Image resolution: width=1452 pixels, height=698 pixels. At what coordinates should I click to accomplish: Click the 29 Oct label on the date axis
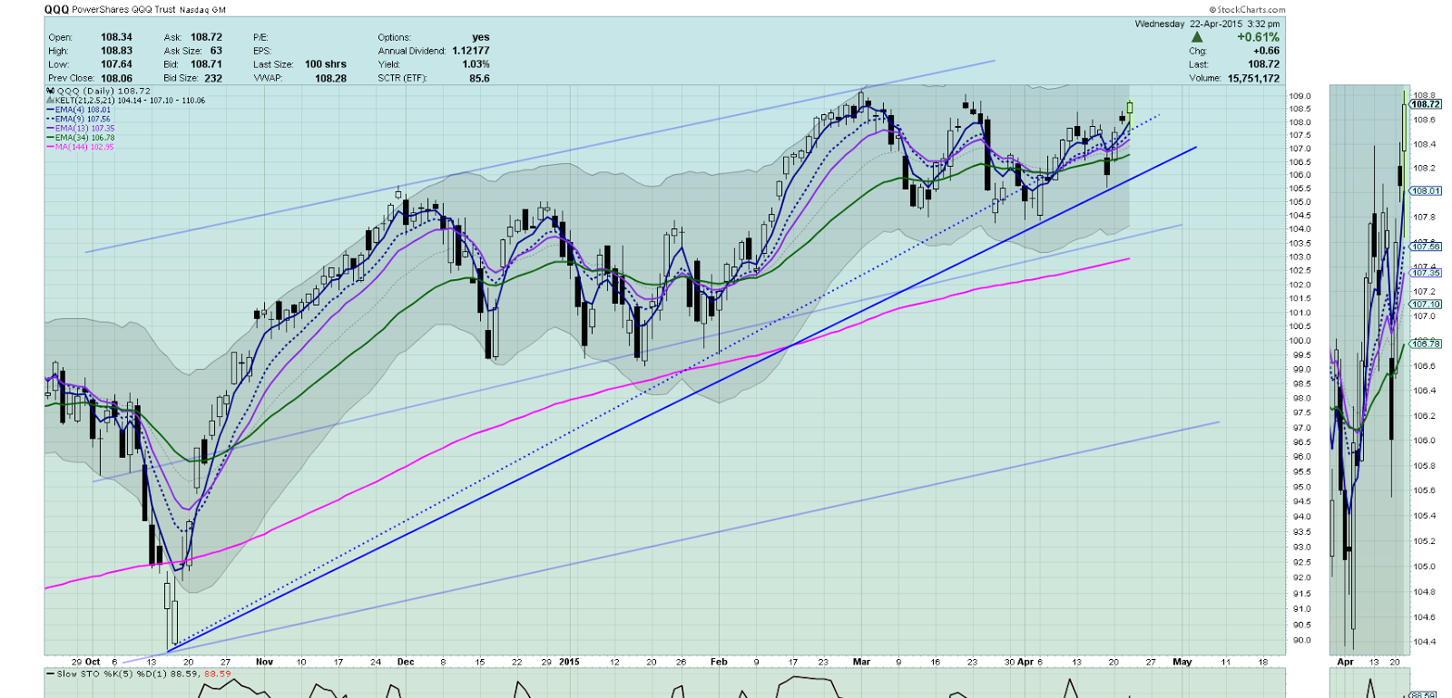(86, 662)
